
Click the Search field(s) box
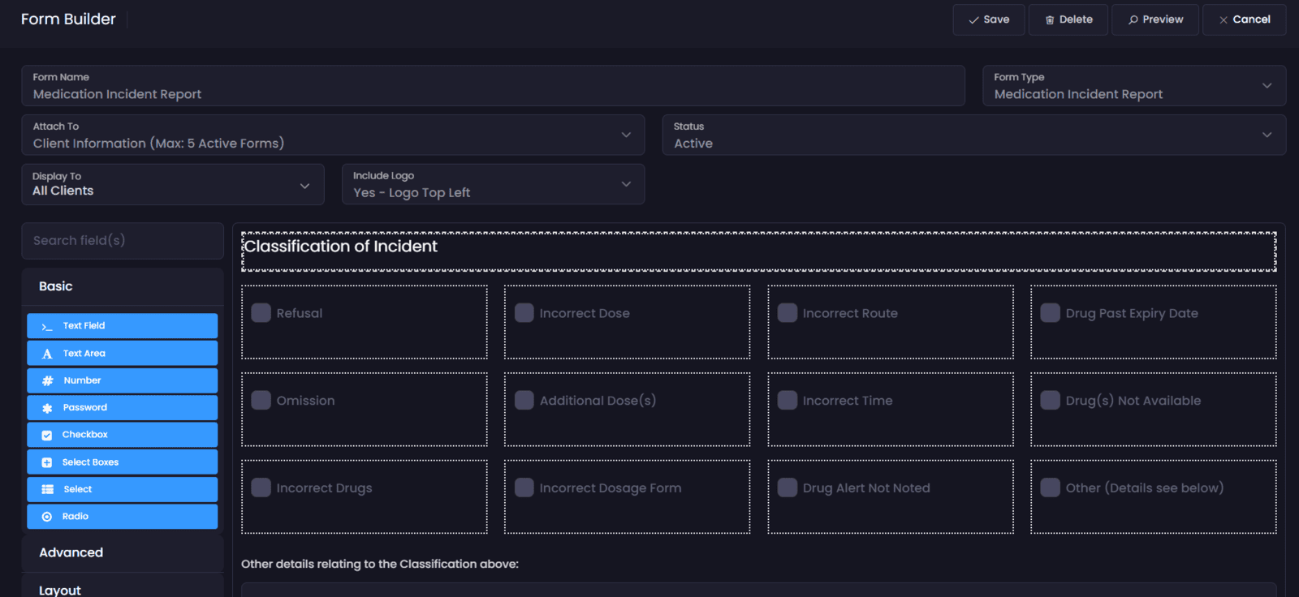pos(123,241)
